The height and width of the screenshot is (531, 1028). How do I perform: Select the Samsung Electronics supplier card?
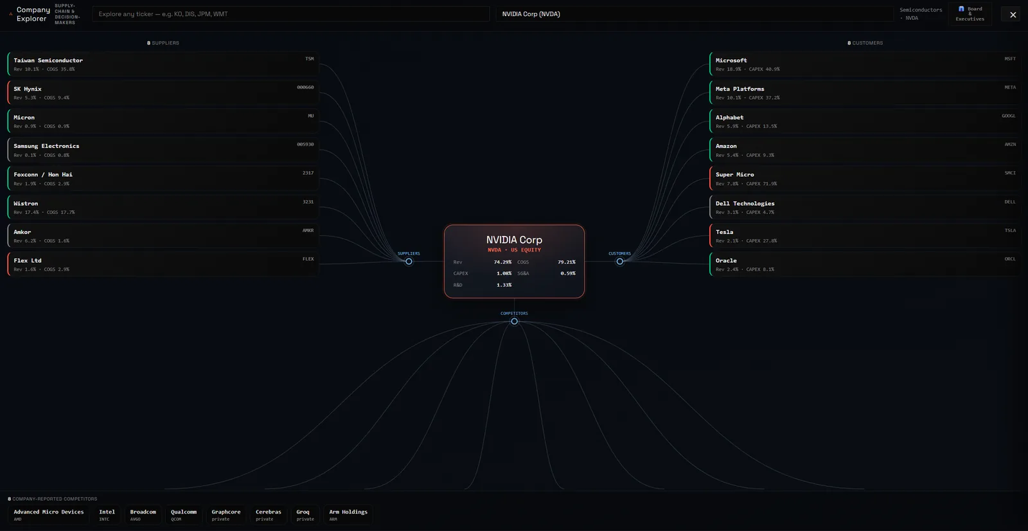(163, 150)
